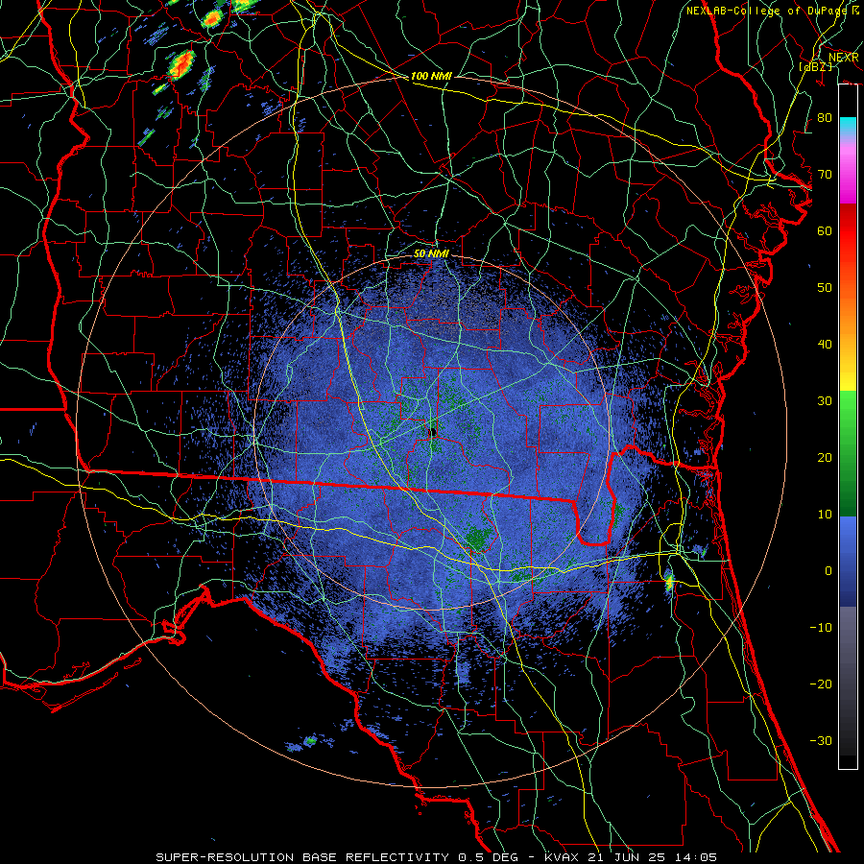
Task: Click the yellow-cored storm cell near Jacksonville
Action: [x=669, y=583]
